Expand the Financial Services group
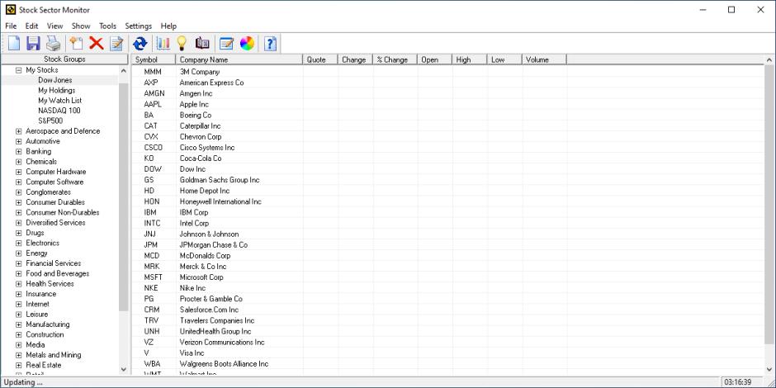This screenshot has width=776, height=388. click(x=19, y=263)
